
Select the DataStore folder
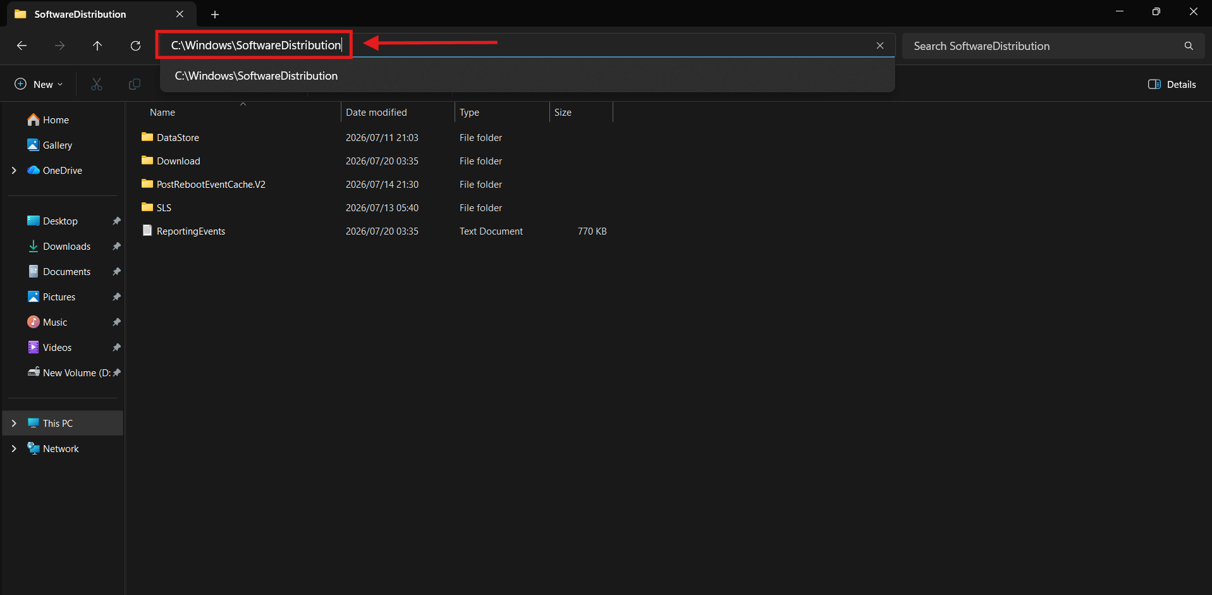(x=178, y=137)
